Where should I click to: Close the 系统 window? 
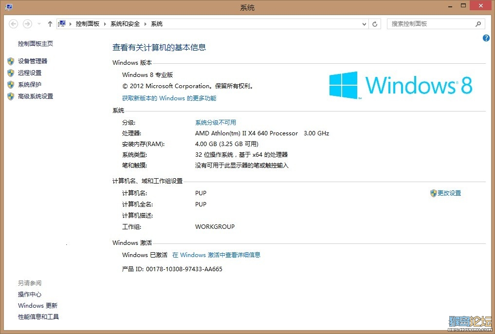[481, 6]
